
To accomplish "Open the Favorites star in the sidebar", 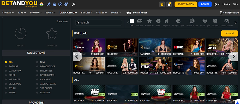I will tap(52, 34).
